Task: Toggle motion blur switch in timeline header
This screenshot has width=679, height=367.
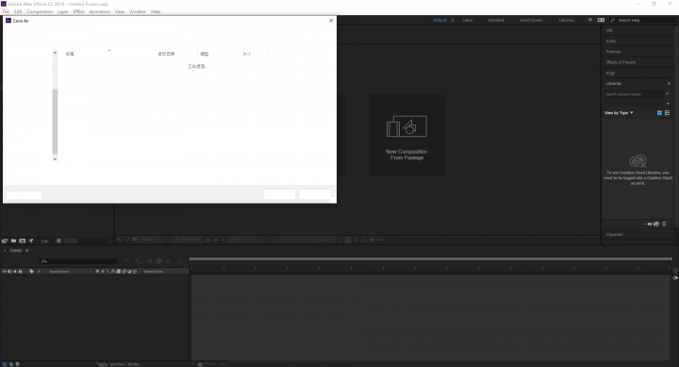Action: coord(169,261)
